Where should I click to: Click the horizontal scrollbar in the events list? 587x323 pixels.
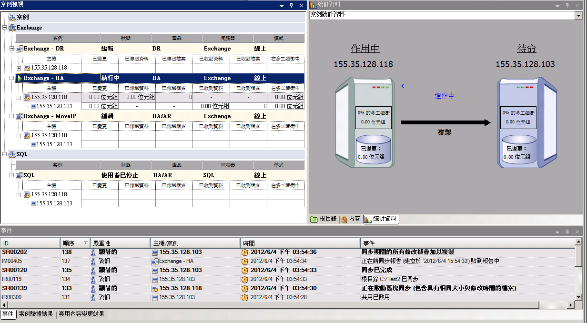286,306
